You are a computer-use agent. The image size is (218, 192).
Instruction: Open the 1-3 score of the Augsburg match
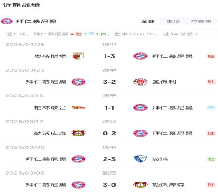tap(109, 56)
